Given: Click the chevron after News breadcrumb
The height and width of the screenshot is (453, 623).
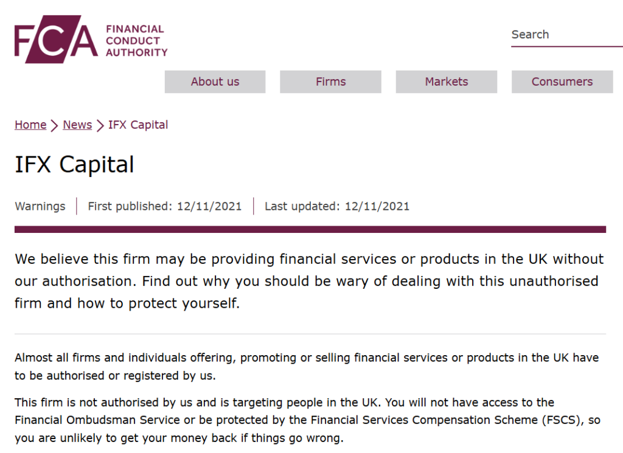Looking at the screenshot, I should click(x=100, y=125).
